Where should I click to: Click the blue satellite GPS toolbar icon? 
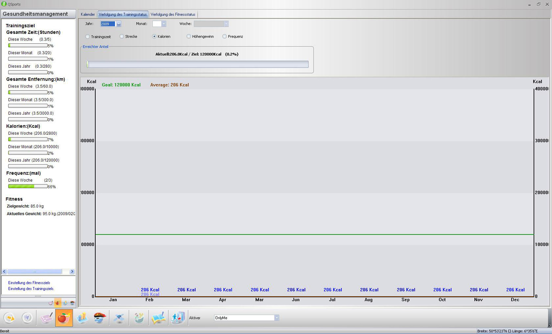(x=119, y=318)
